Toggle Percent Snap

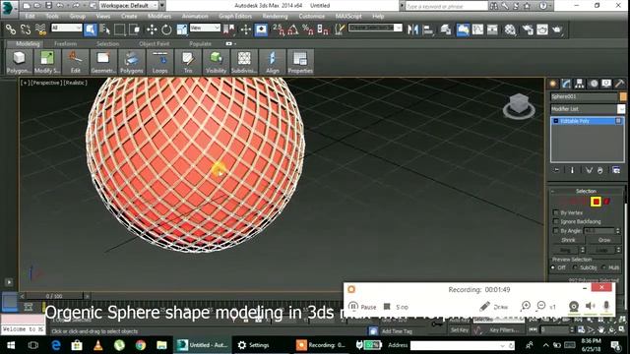tap(308, 29)
